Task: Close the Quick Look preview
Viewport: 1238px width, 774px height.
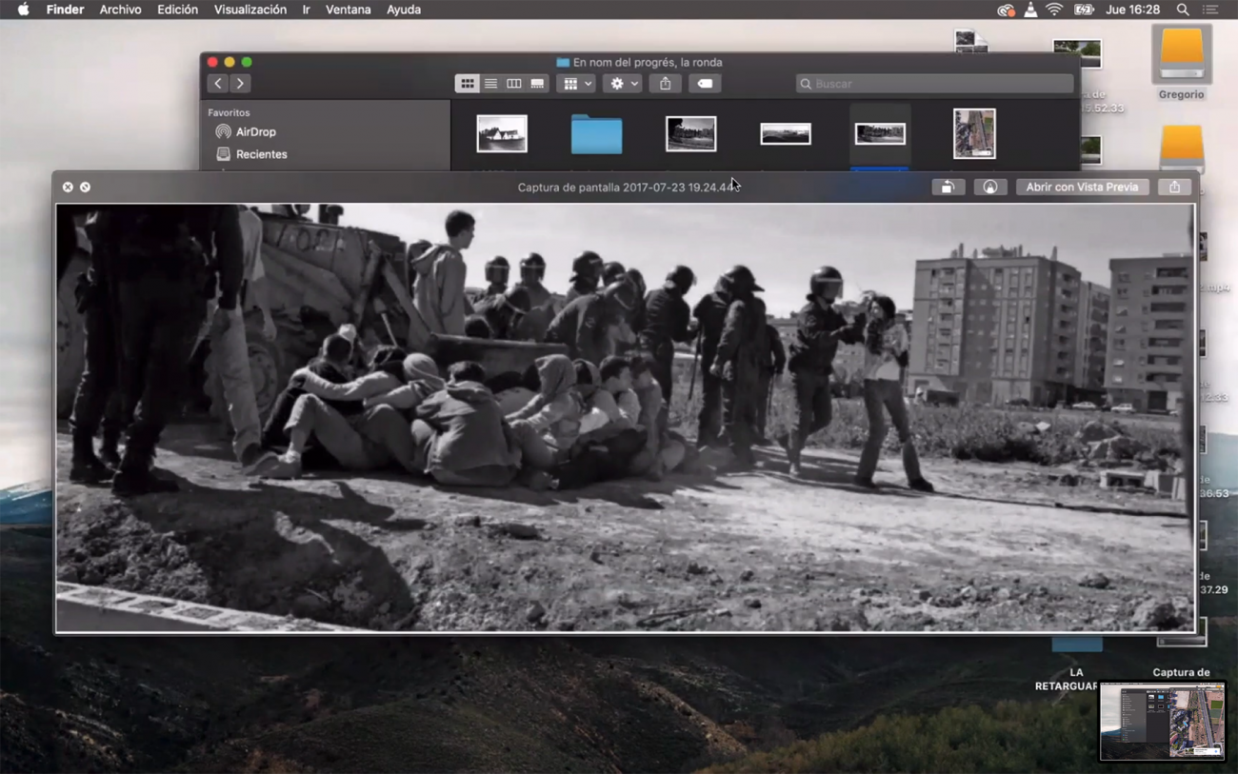Action: point(68,188)
